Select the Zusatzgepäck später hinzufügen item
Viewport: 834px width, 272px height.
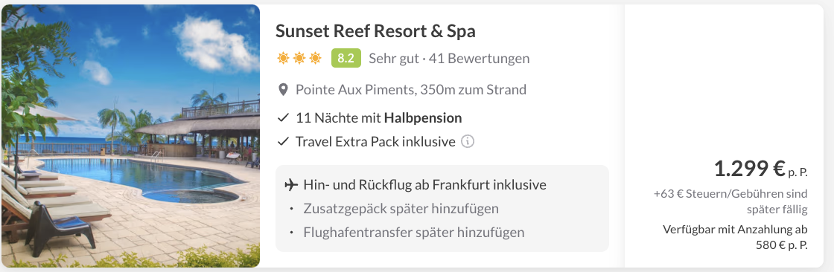coord(401,208)
